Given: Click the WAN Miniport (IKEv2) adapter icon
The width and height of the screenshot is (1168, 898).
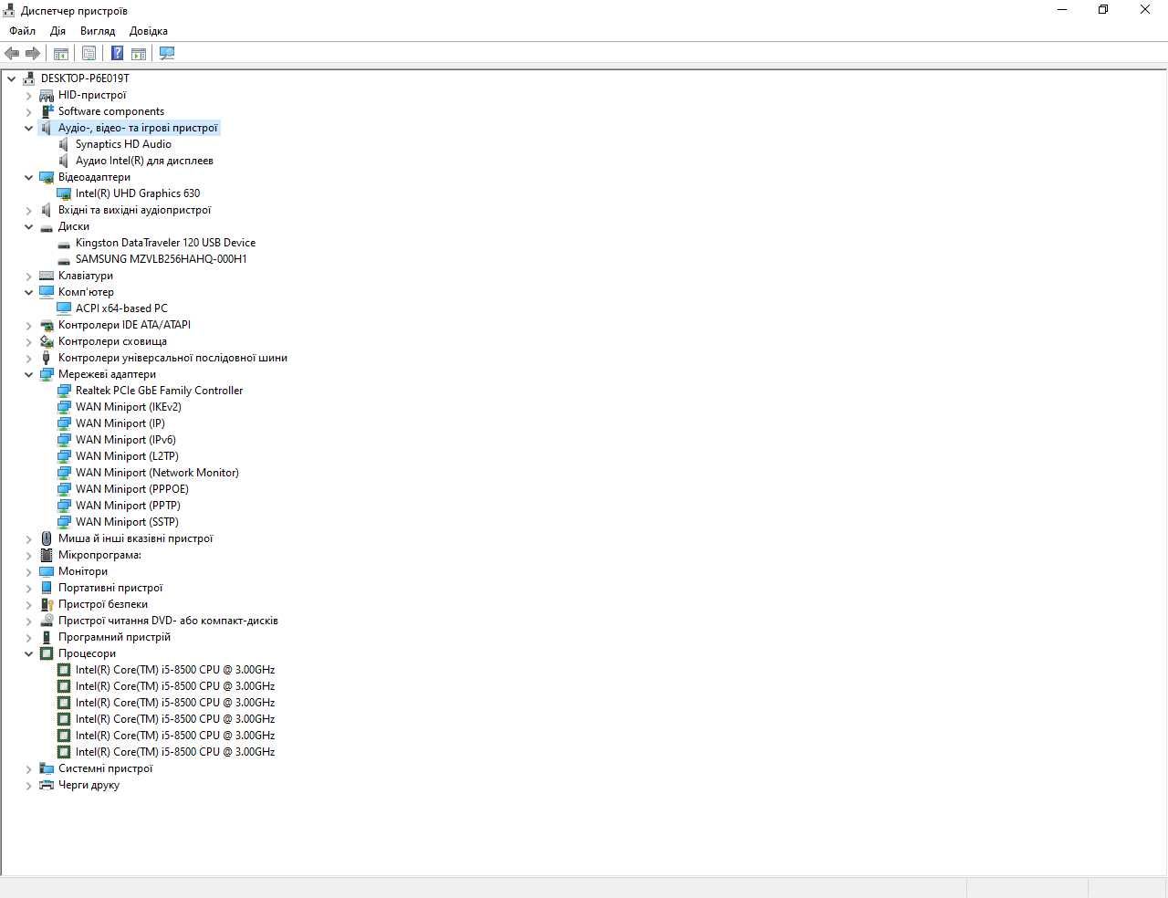Looking at the screenshot, I should tap(64, 407).
